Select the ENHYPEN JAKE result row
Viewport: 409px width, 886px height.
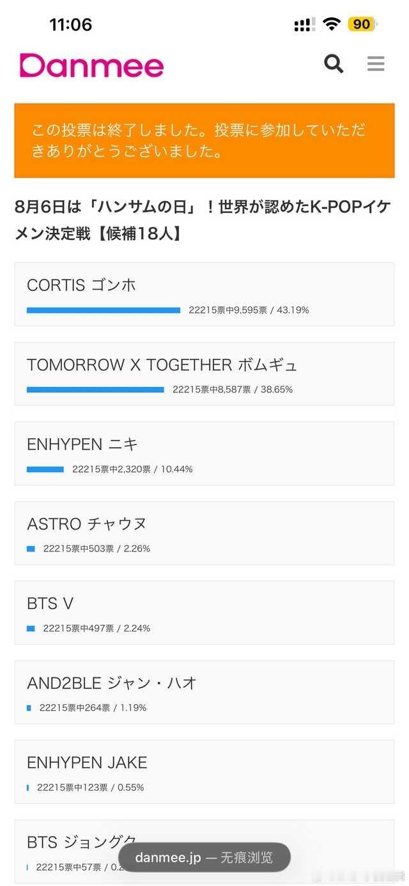204,772
